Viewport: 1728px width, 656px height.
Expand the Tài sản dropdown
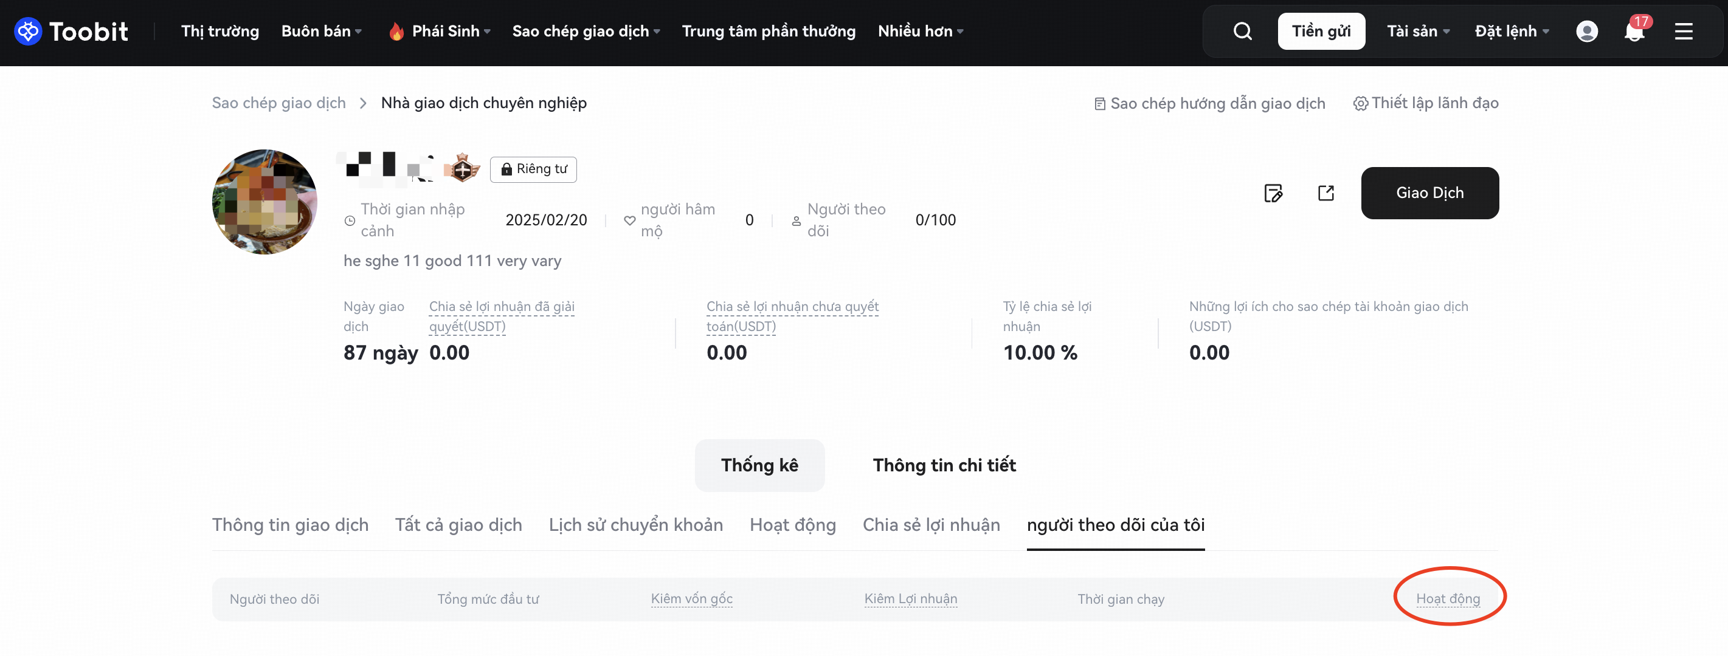(x=1417, y=32)
